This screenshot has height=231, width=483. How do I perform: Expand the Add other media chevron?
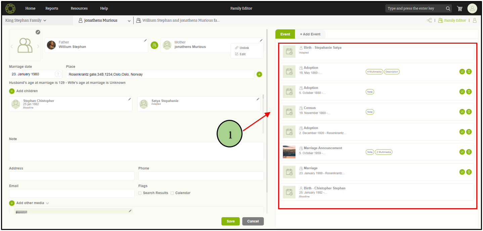pyautogui.click(x=48, y=203)
